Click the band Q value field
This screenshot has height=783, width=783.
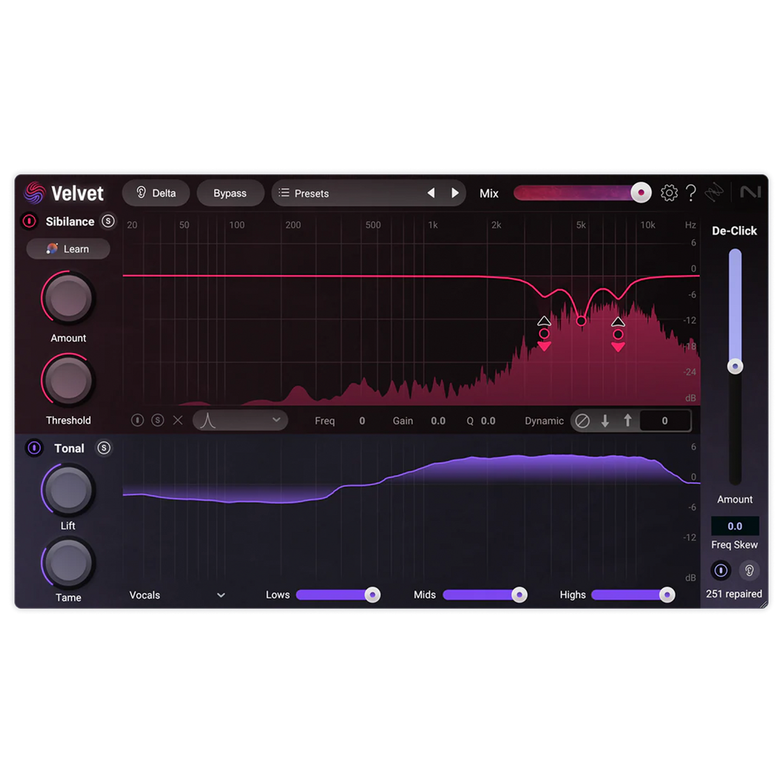click(x=488, y=420)
